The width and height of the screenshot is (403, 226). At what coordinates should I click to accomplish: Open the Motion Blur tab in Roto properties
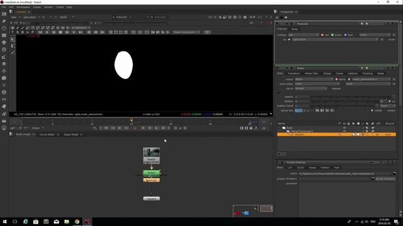[312, 73]
